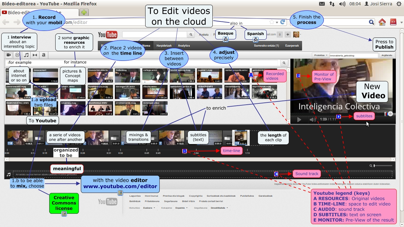Click the YouTube header search magnifier button

[191, 35]
